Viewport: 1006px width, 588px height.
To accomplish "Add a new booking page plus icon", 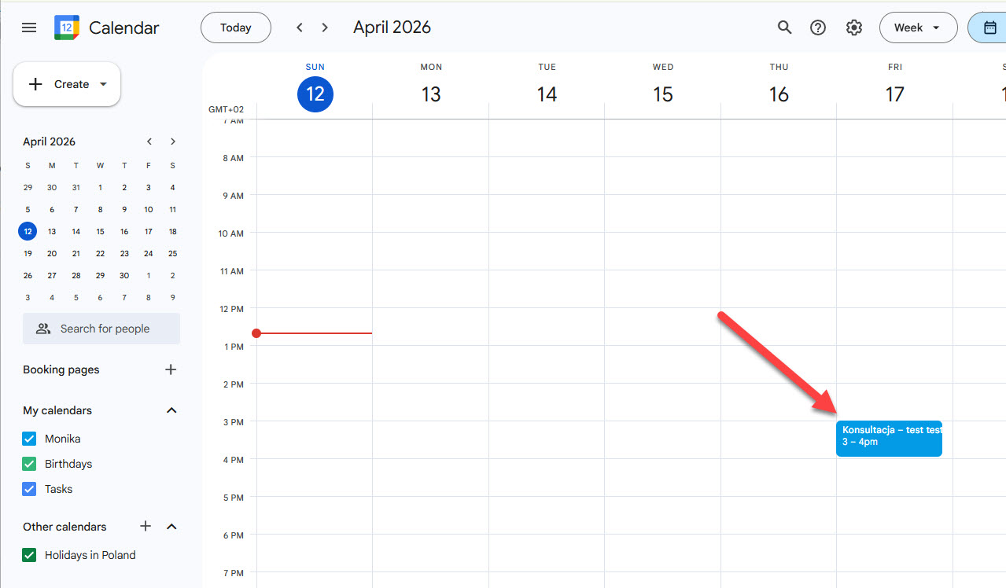I will tap(171, 369).
